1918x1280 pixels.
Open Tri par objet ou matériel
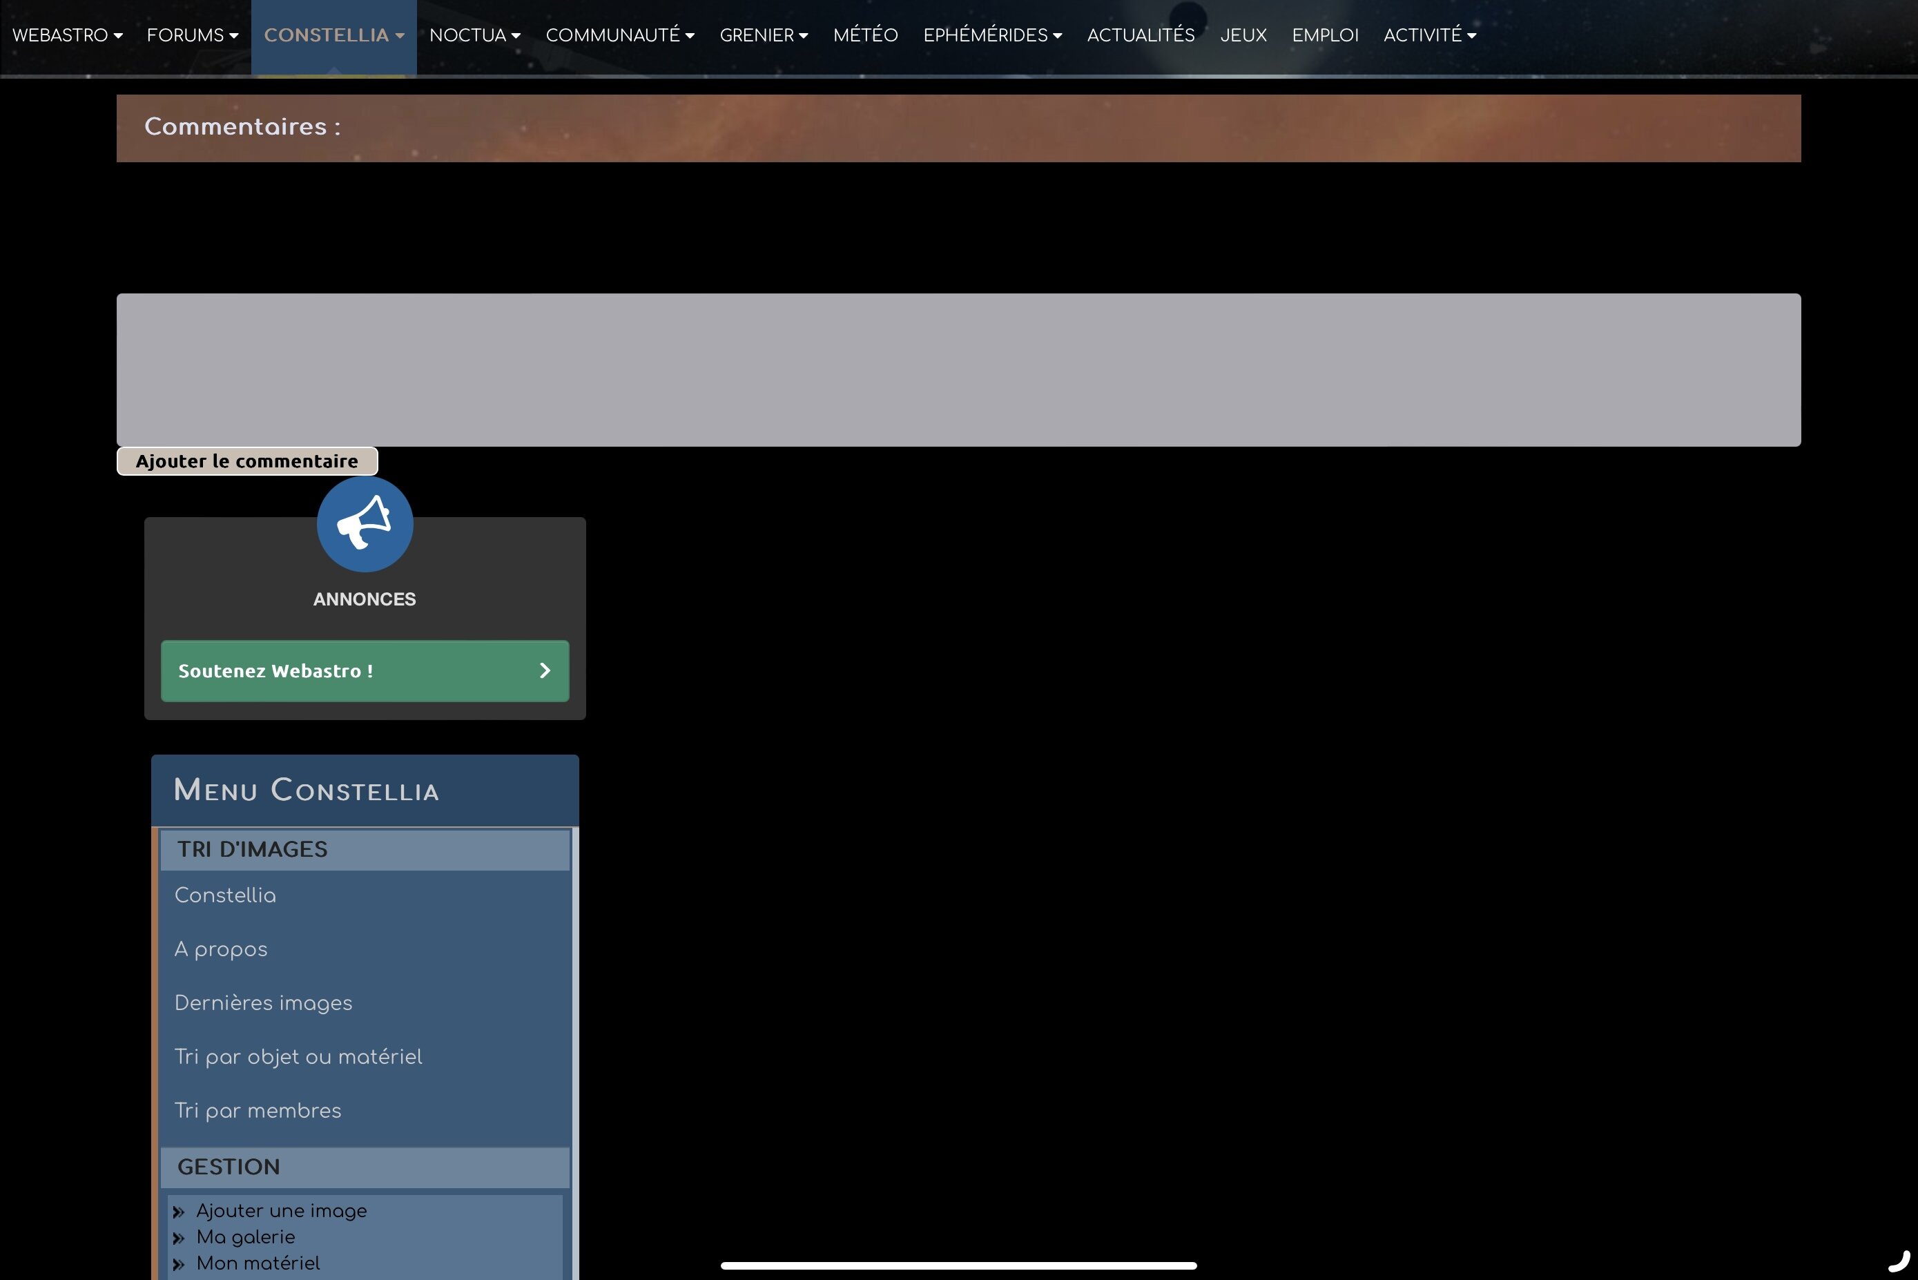click(x=299, y=1057)
